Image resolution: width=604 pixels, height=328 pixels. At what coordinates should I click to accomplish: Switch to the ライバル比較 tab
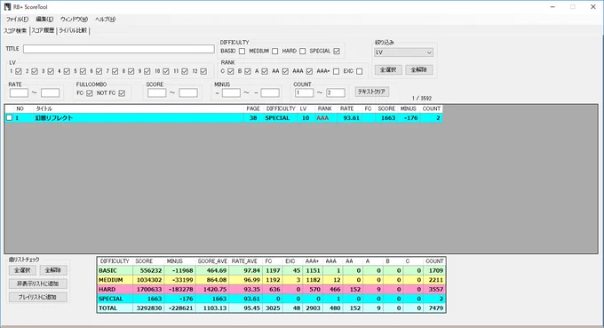pyautogui.click(x=73, y=30)
